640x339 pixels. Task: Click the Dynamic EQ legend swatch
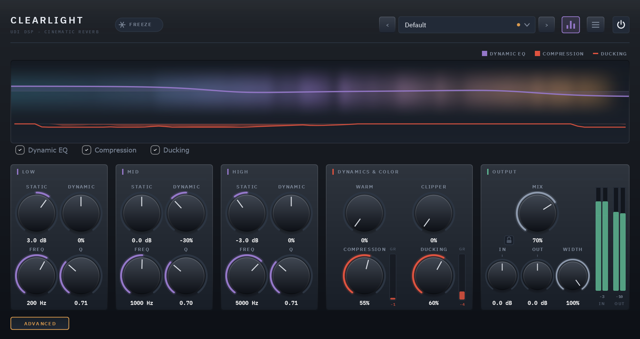click(485, 53)
